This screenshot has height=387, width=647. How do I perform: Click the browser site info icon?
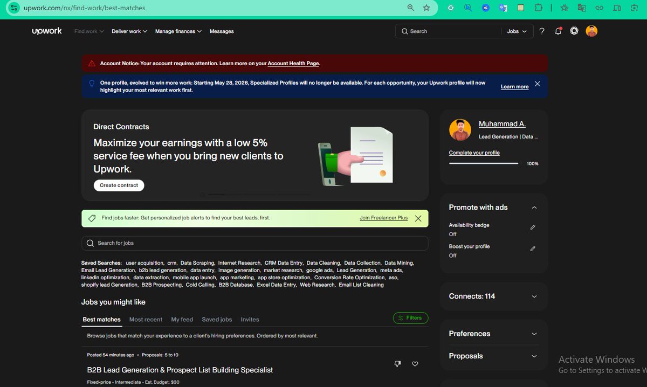point(13,8)
